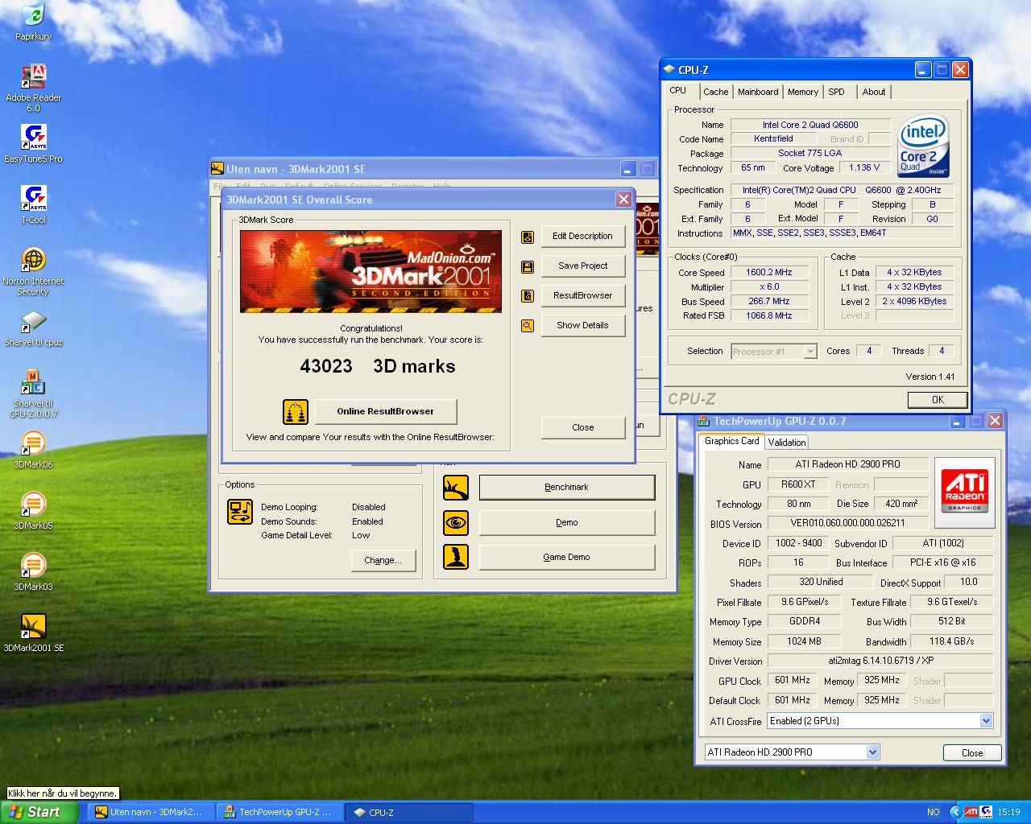Screen dimensions: 1031x824
Task: Click the GPU-Z tray icon beside the clock
Action: 986,812
